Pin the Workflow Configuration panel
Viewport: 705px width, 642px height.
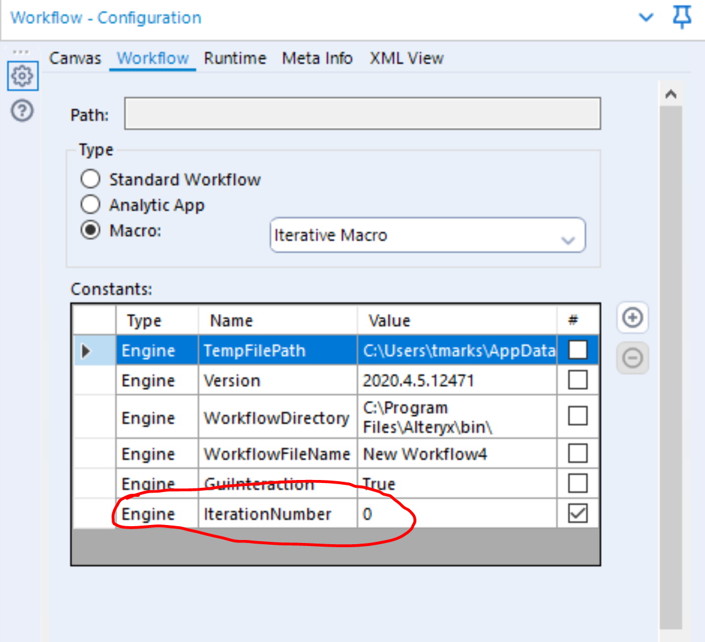682,17
